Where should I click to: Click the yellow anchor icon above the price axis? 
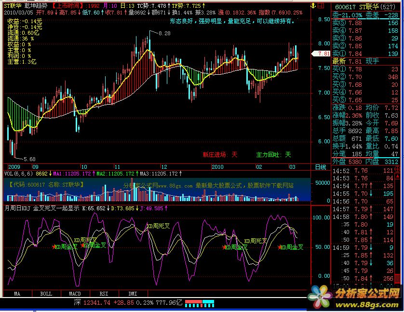pos(314,5)
